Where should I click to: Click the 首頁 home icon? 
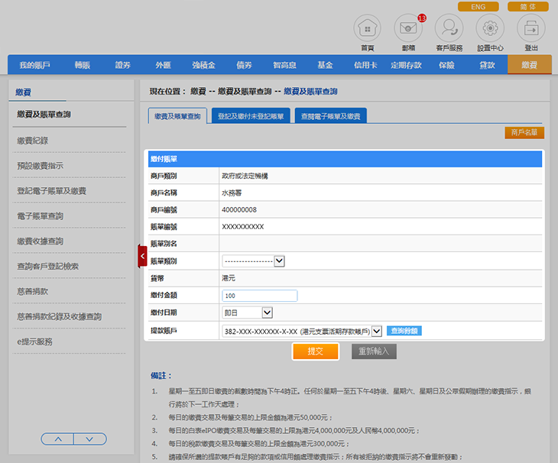pyautogui.click(x=367, y=29)
